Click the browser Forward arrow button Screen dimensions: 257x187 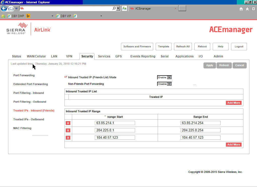tap(11, 9)
